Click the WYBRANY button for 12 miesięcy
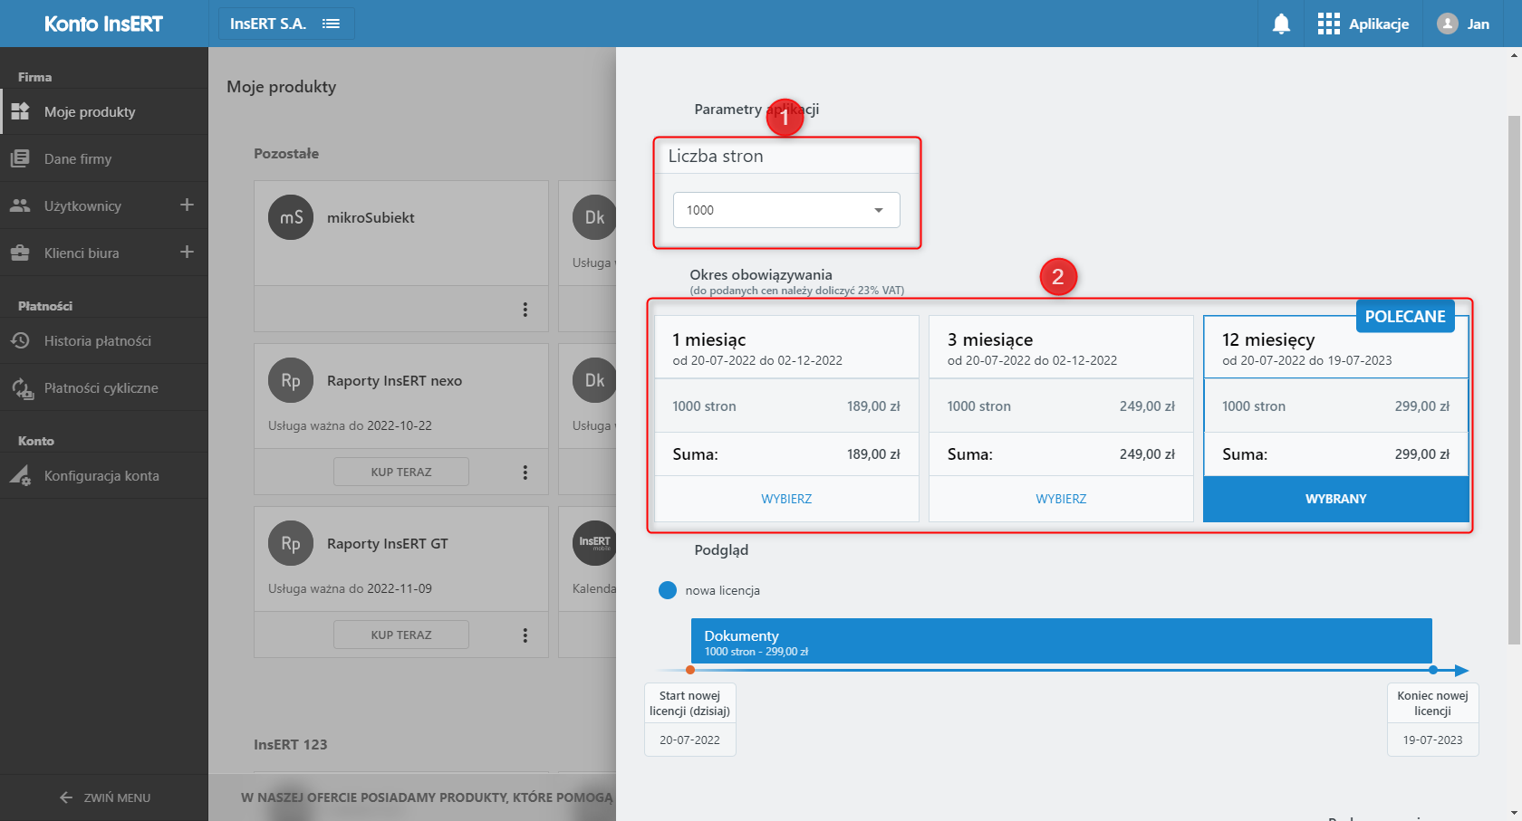This screenshot has width=1522, height=821. 1336,499
